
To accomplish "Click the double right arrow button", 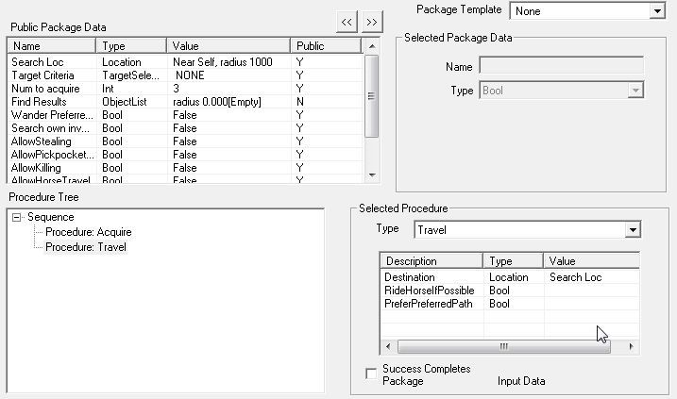I will click(x=372, y=21).
